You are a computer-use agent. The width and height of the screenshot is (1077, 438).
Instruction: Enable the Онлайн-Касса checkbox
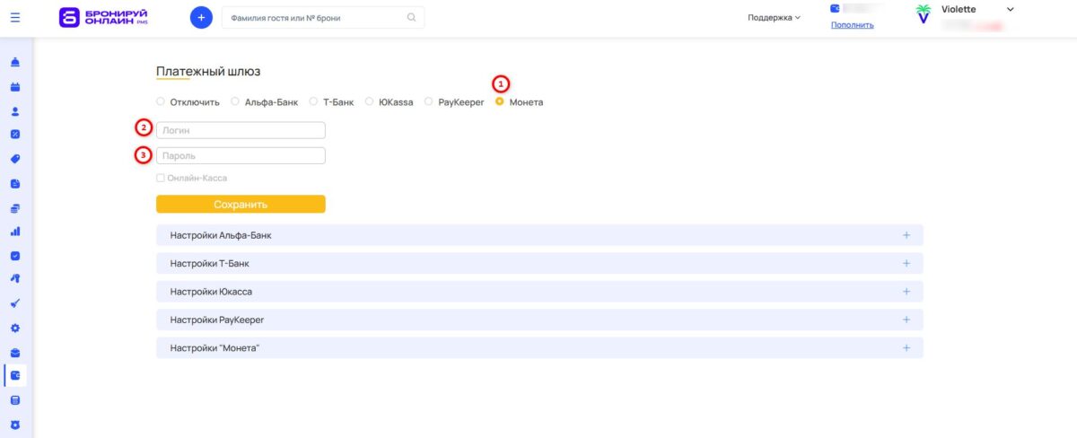click(161, 178)
